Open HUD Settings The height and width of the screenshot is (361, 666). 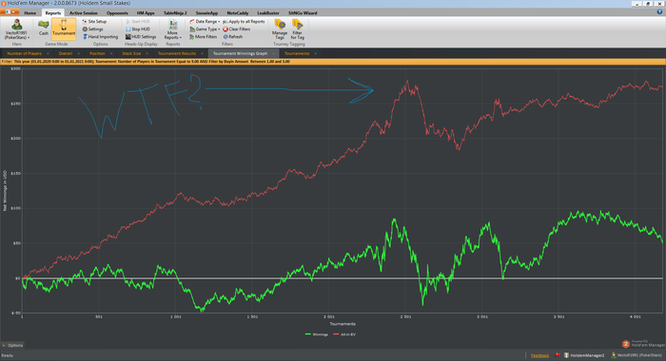point(141,37)
